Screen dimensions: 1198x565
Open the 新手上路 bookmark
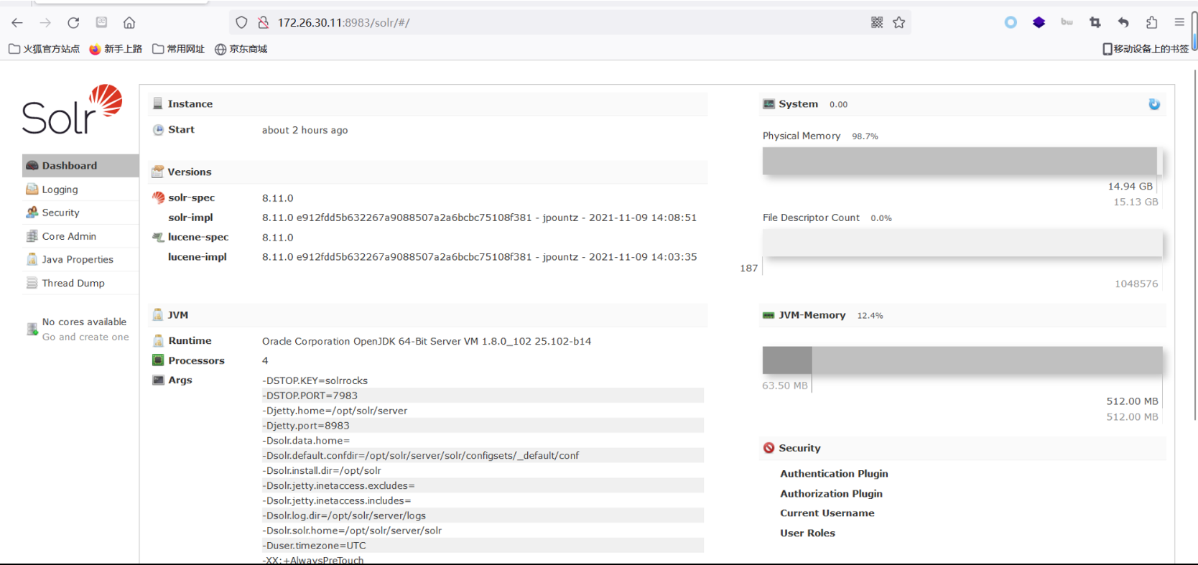pyautogui.click(x=116, y=49)
